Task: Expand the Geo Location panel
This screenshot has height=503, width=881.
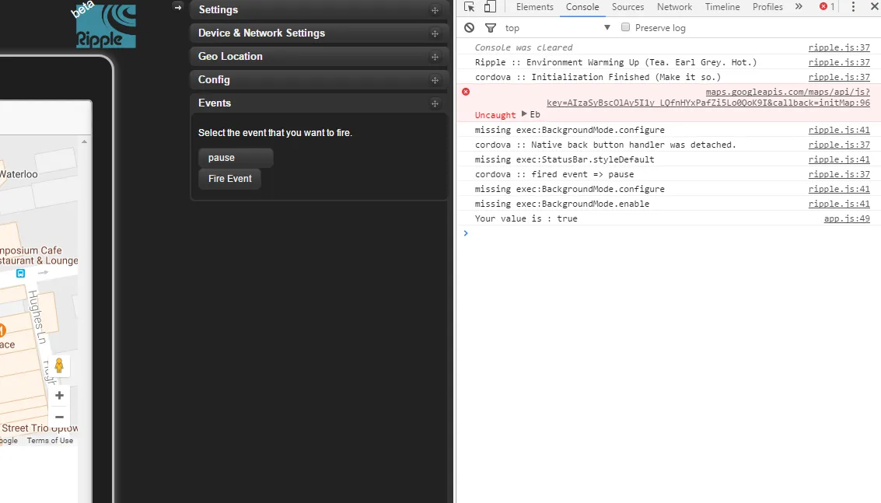Action: pyautogui.click(x=319, y=56)
